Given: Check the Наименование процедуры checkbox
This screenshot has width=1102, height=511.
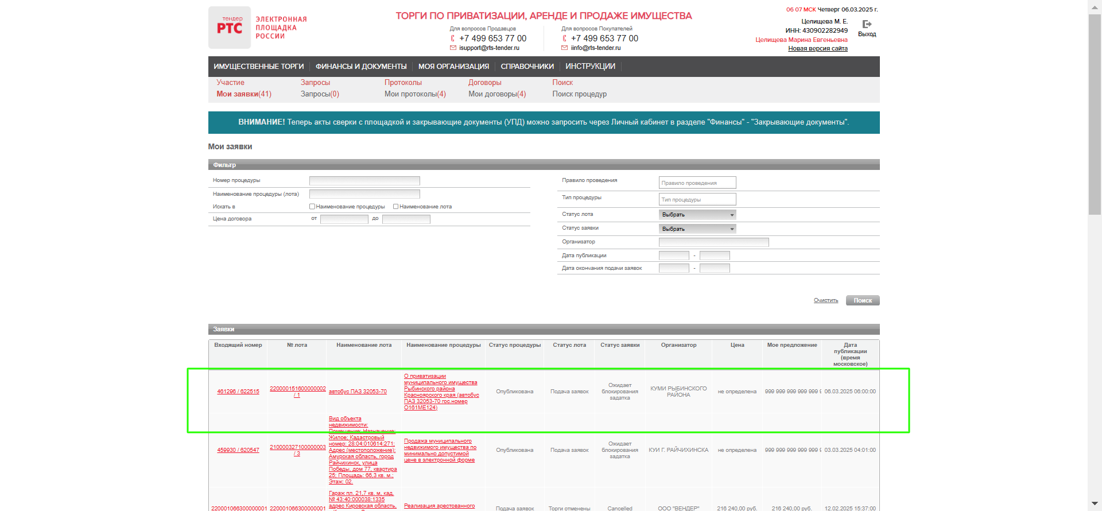Looking at the screenshot, I should click(x=312, y=207).
